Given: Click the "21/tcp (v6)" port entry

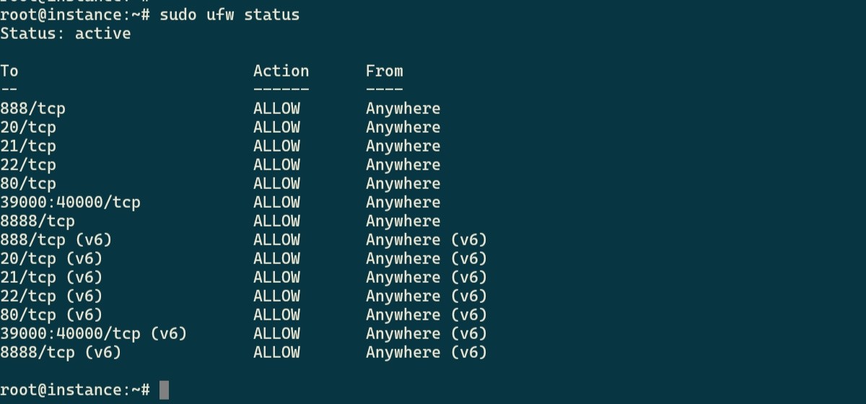Looking at the screenshot, I should (x=51, y=277).
